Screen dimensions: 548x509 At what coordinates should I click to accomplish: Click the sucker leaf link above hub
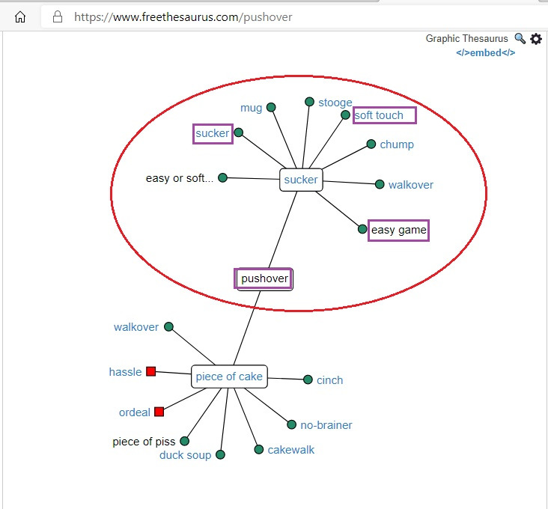[212, 133]
